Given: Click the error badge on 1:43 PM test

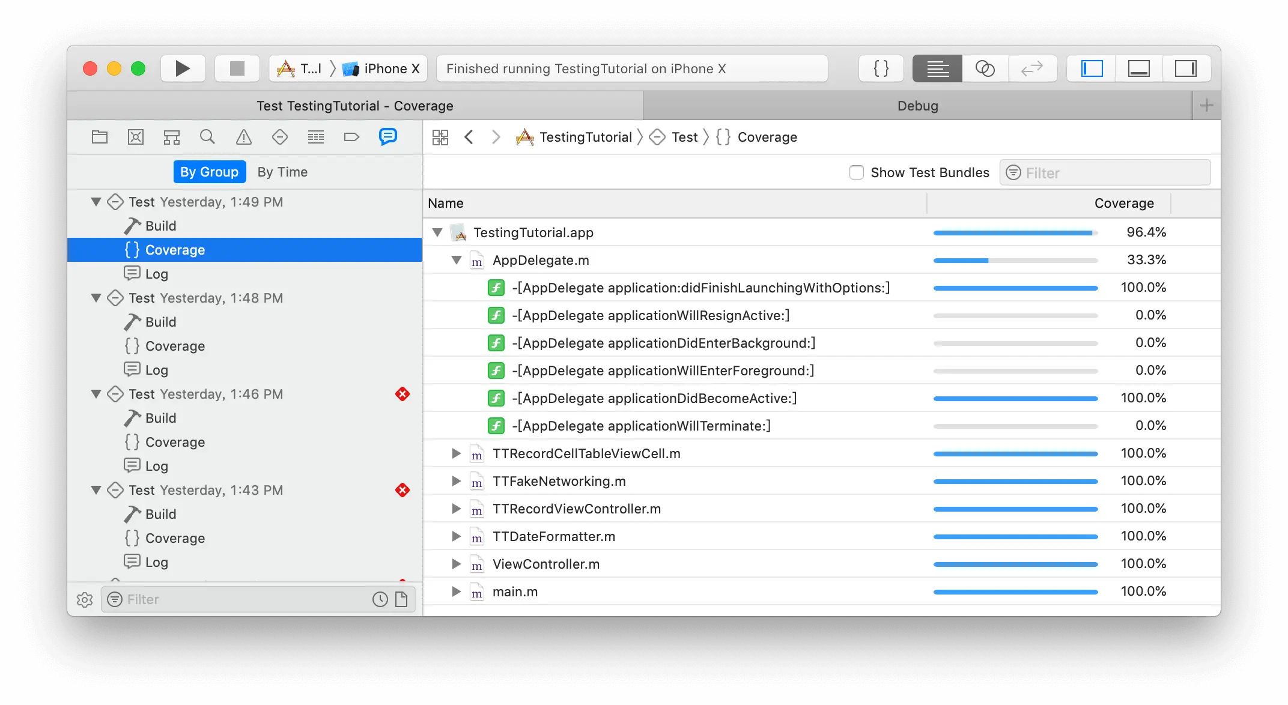Looking at the screenshot, I should [402, 490].
